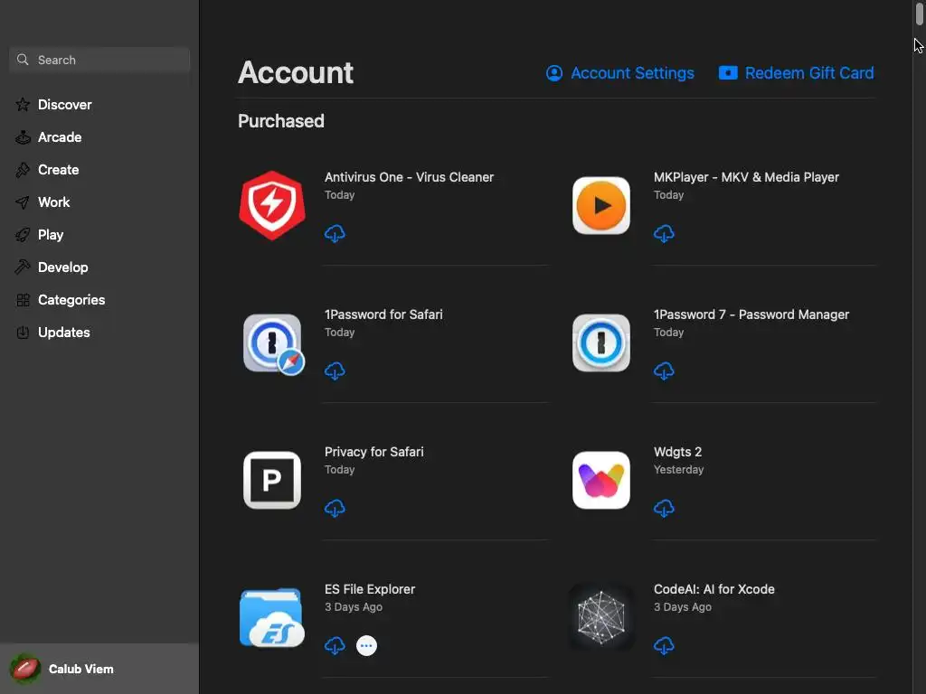The width and height of the screenshot is (926, 694).
Task: Click Calub Viem profile avatar
Action: pyautogui.click(x=25, y=669)
